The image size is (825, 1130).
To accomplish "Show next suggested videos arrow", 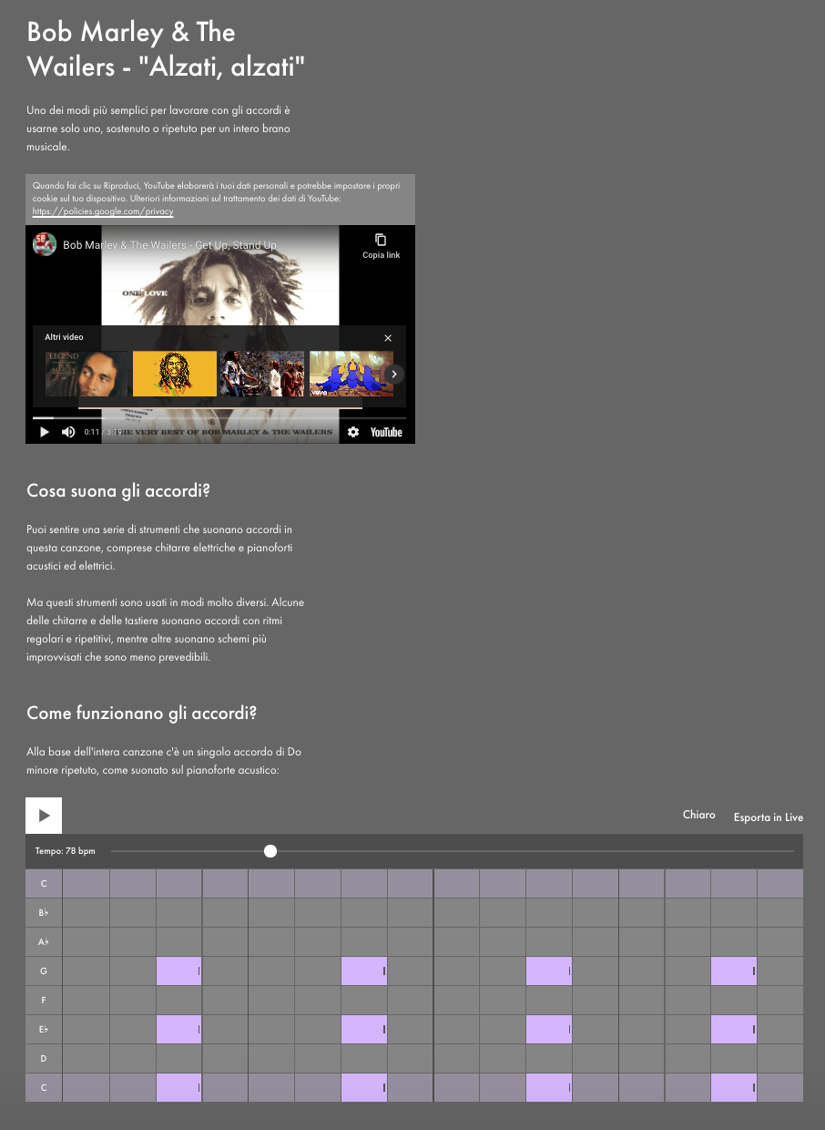I will click(x=394, y=374).
